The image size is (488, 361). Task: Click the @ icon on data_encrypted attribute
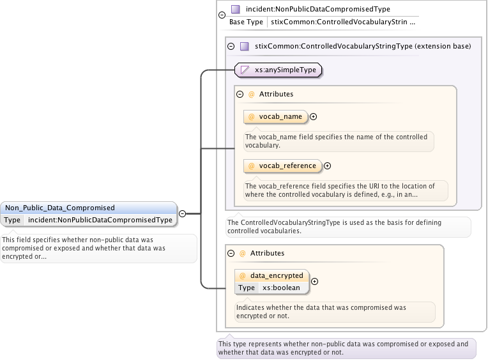click(x=242, y=276)
